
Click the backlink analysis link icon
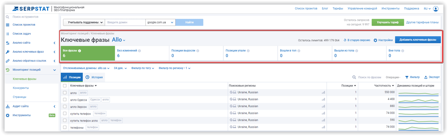tap(8, 61)
